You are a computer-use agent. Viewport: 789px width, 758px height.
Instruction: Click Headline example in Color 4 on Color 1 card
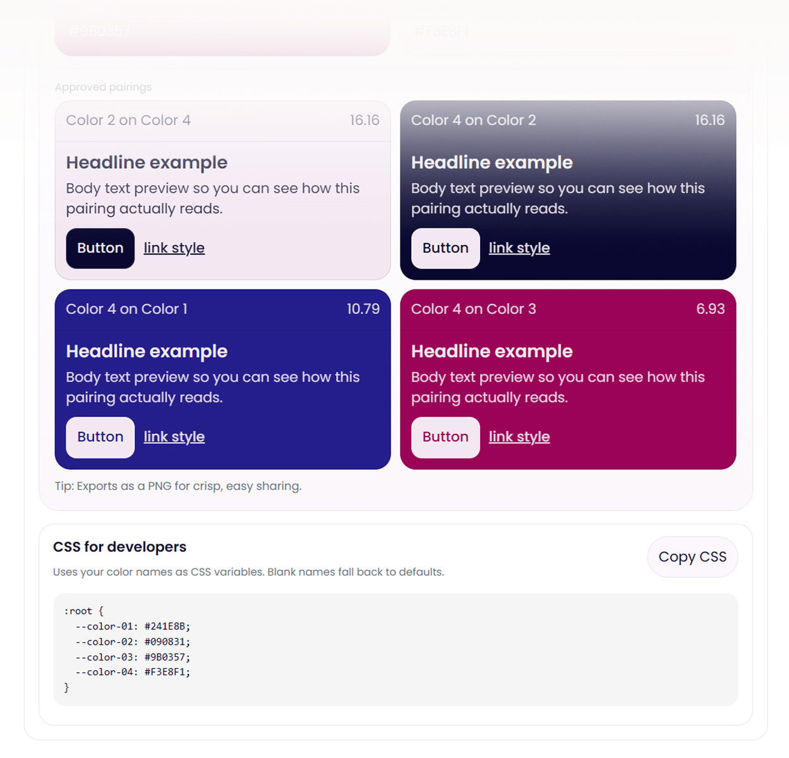click(x=147, y=351)
